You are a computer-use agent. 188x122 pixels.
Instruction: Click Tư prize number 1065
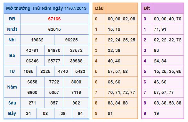[x=29, y=71]
